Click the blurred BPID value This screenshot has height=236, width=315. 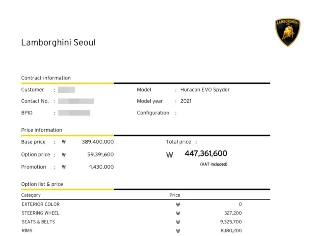pyautogui.click(x=74, y=113)
